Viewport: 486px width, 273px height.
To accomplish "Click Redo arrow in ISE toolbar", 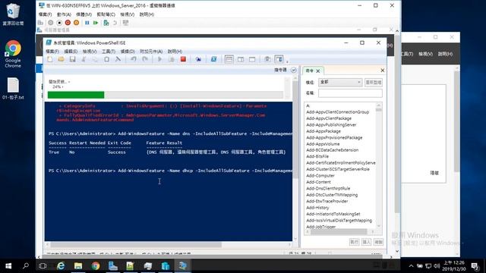I will point(145,59).
